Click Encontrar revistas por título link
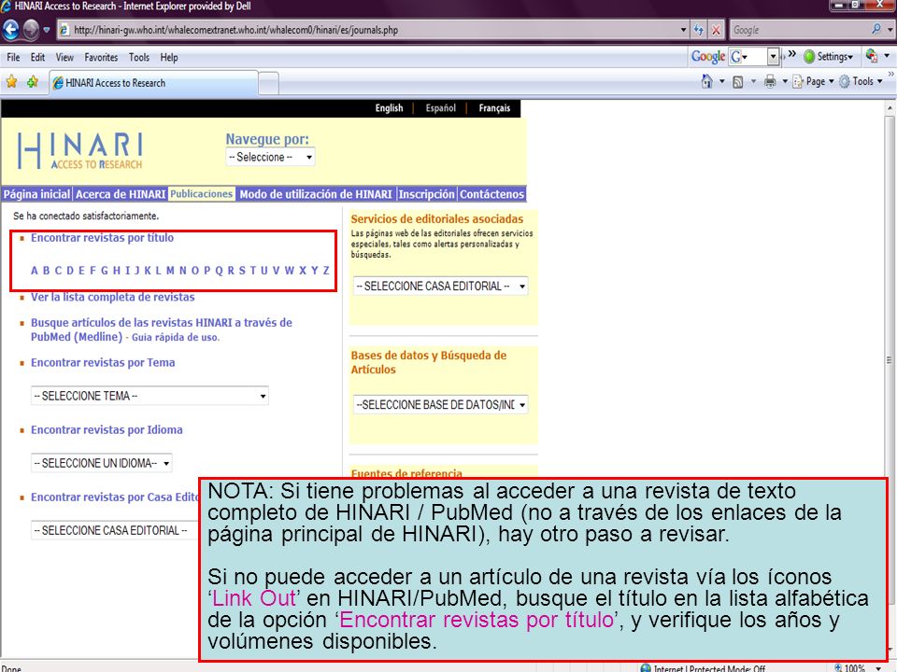This screenshot has width=897, height=672. pyautogui.click(x=102, y=238)
